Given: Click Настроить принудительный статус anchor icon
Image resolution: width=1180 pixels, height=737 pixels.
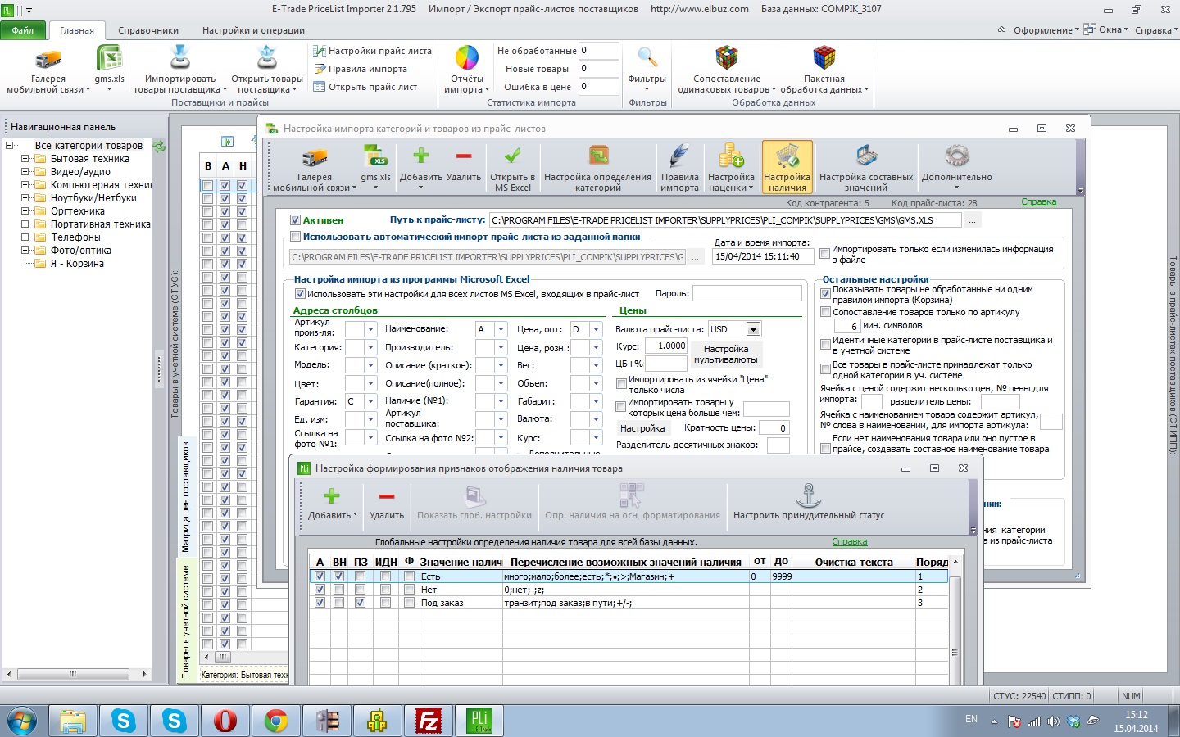Looking at the screenshot, I should 809,503.
